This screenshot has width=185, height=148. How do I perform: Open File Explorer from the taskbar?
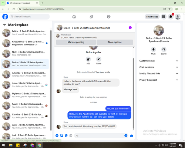tap(11, 145)
